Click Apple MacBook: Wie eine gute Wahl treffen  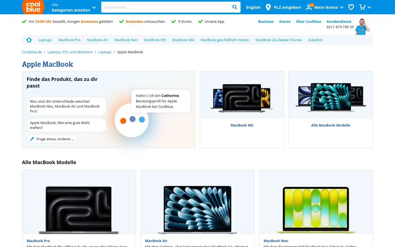coord(66,125)
